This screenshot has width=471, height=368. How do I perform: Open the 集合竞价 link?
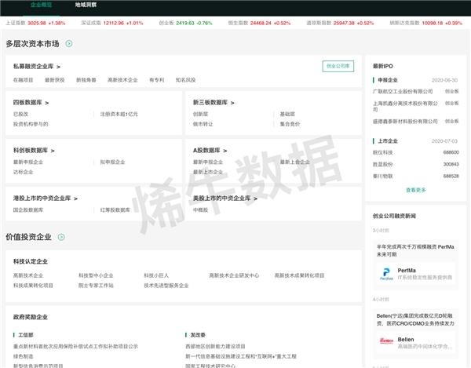[290, 124]
